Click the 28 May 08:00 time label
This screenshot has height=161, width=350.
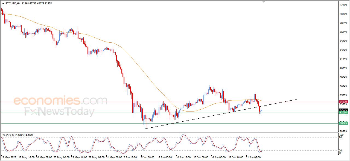(97, 157)
